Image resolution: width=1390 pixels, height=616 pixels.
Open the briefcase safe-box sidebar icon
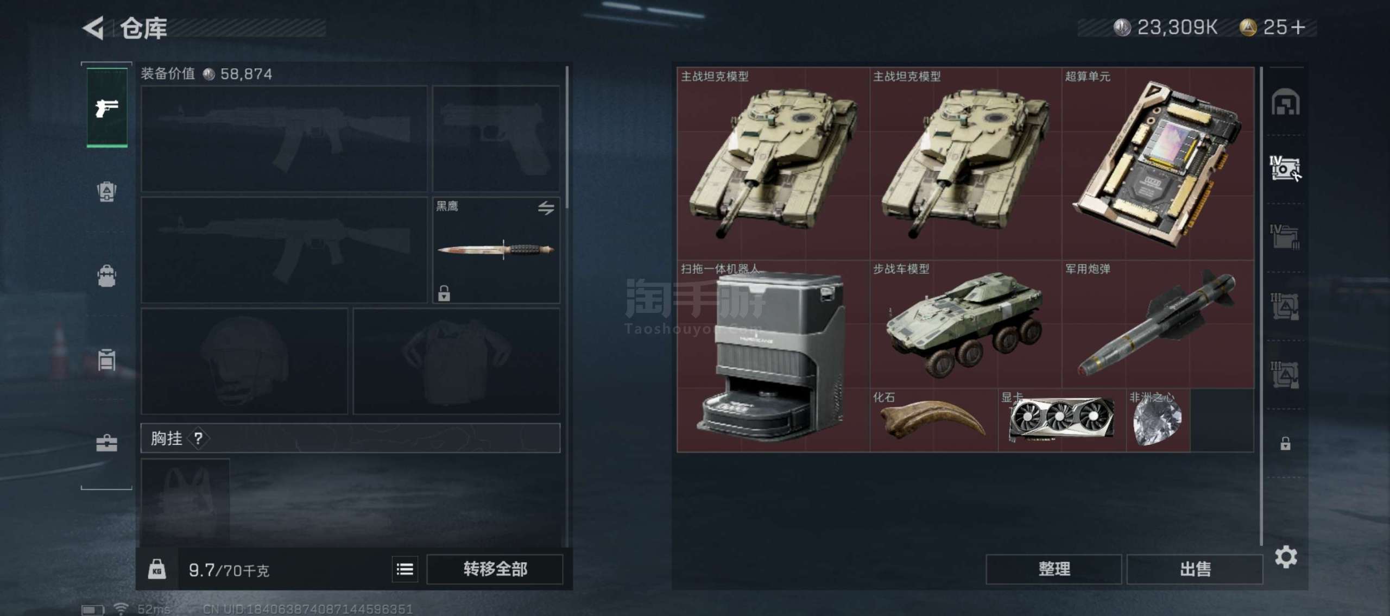[106, 443]
